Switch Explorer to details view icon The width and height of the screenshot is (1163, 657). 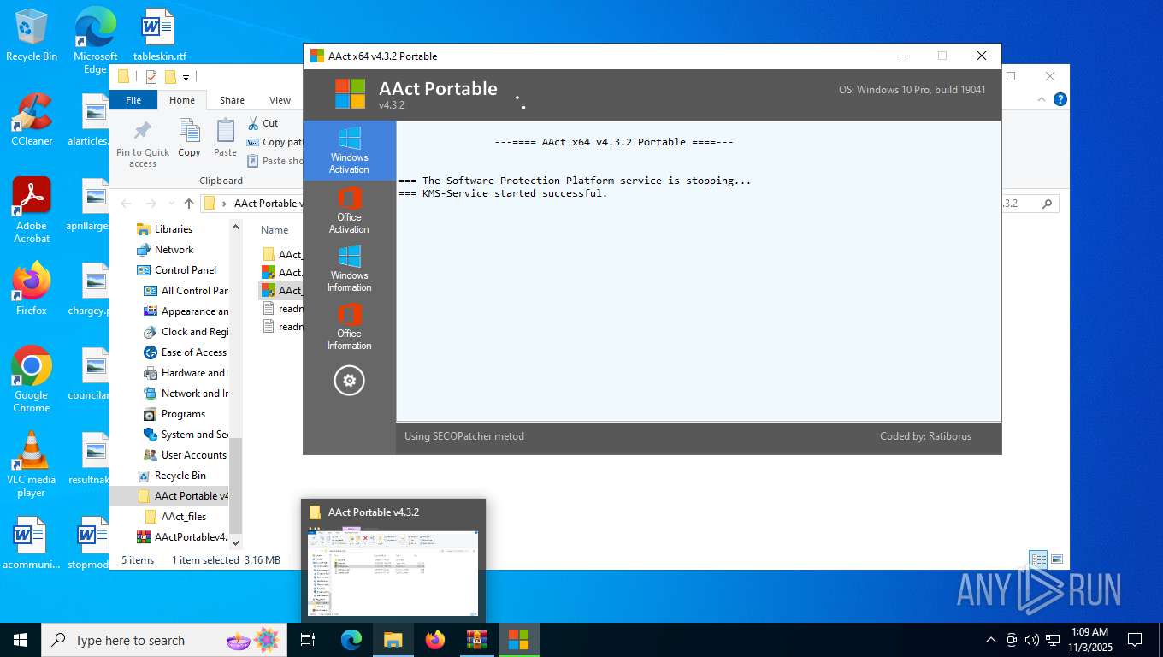[x=1038, y=559]
